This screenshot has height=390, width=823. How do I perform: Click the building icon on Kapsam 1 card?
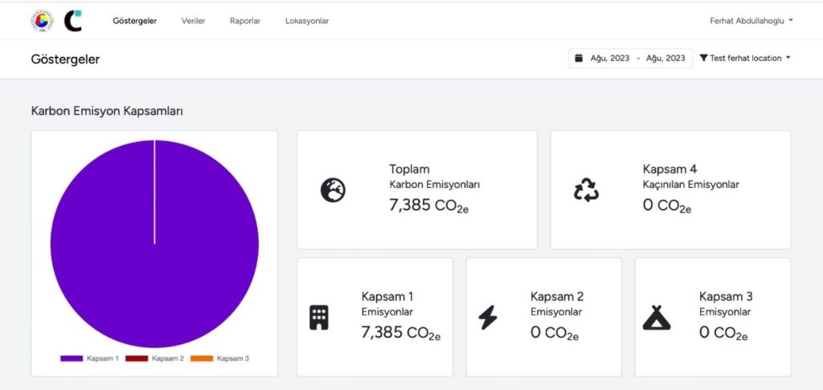318,317
